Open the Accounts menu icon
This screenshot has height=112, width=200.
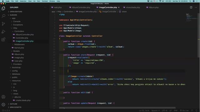tap(3, 97)
